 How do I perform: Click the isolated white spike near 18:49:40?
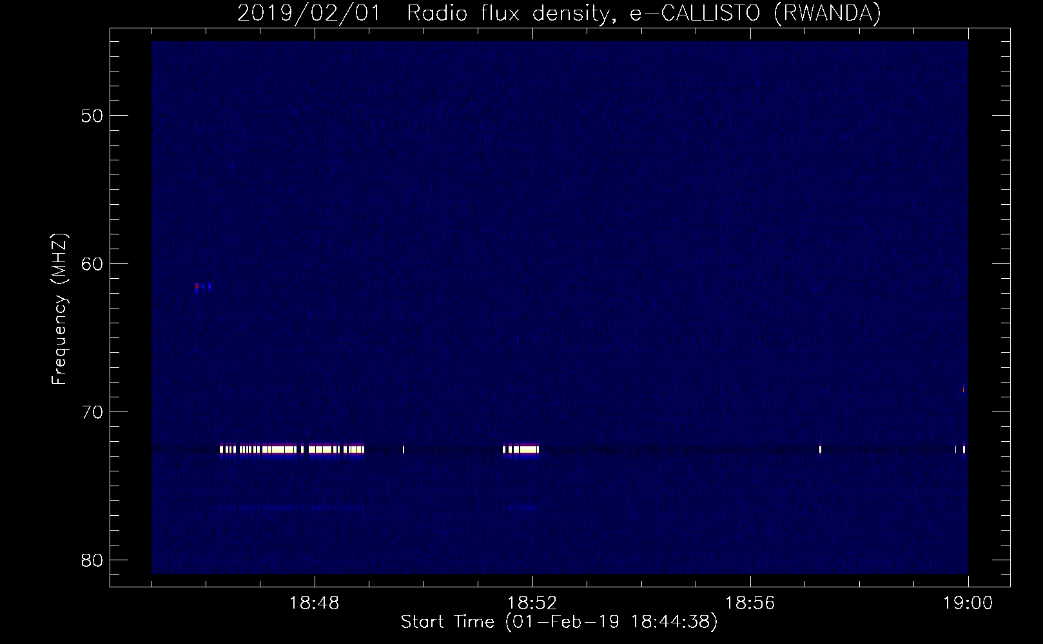[404, 450]
